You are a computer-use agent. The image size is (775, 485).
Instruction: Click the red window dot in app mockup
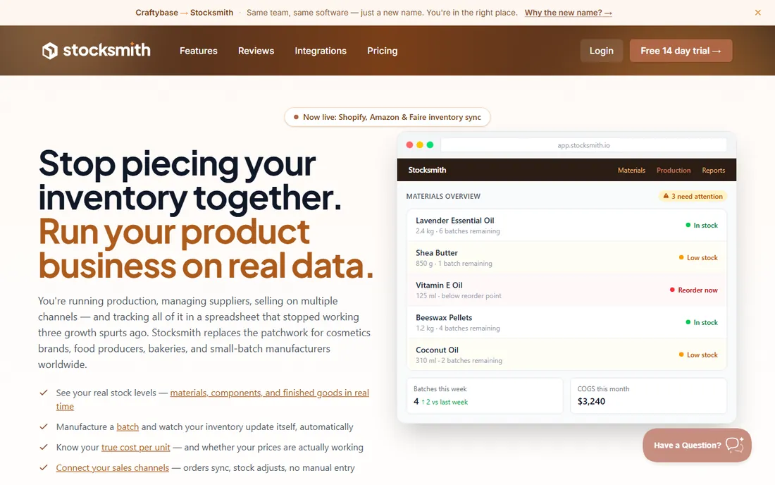click(409, 145)
